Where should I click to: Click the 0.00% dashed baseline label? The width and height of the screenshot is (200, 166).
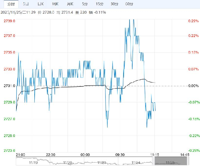click(193, 86)
